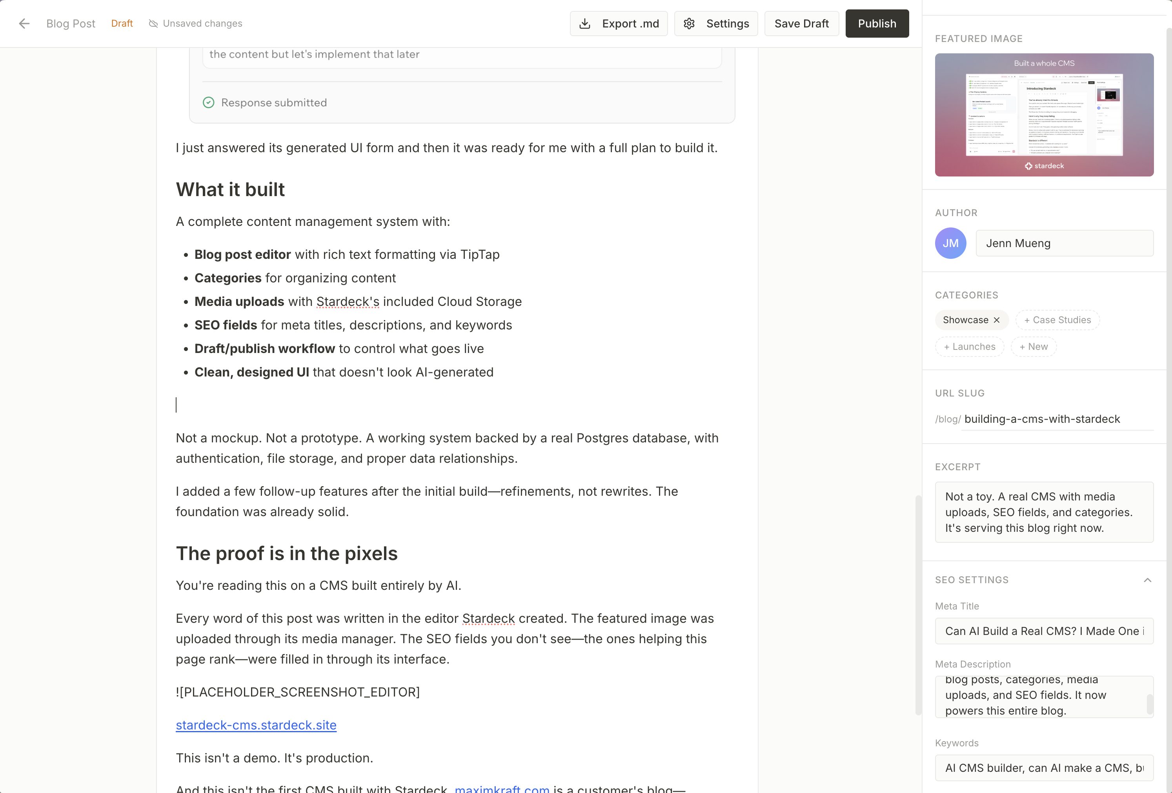Screen dimensions: 1172x793
Task: Click the Save Draft button
Action: pyautogui.click(x=801, y=24)
